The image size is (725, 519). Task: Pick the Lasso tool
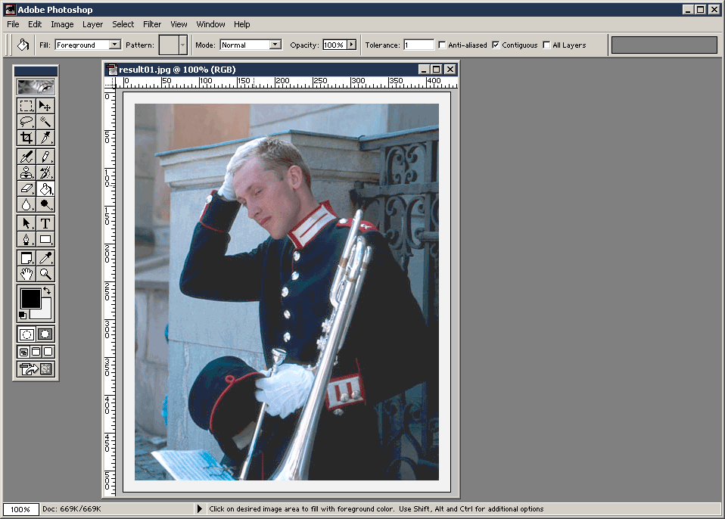(26, 122)
